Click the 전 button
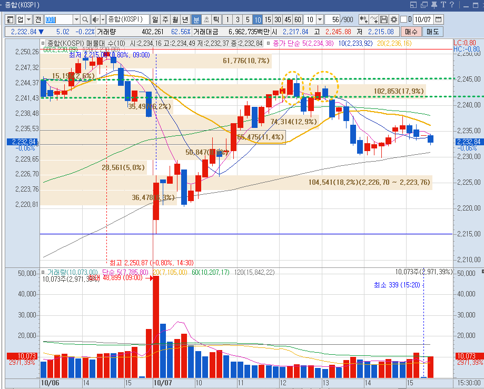 (38, 20)
